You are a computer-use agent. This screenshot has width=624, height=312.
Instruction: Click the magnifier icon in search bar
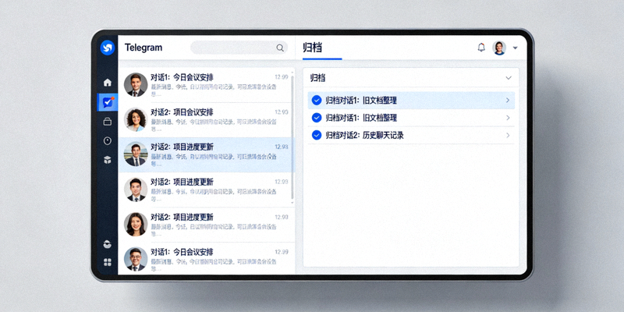pos(280,48)
